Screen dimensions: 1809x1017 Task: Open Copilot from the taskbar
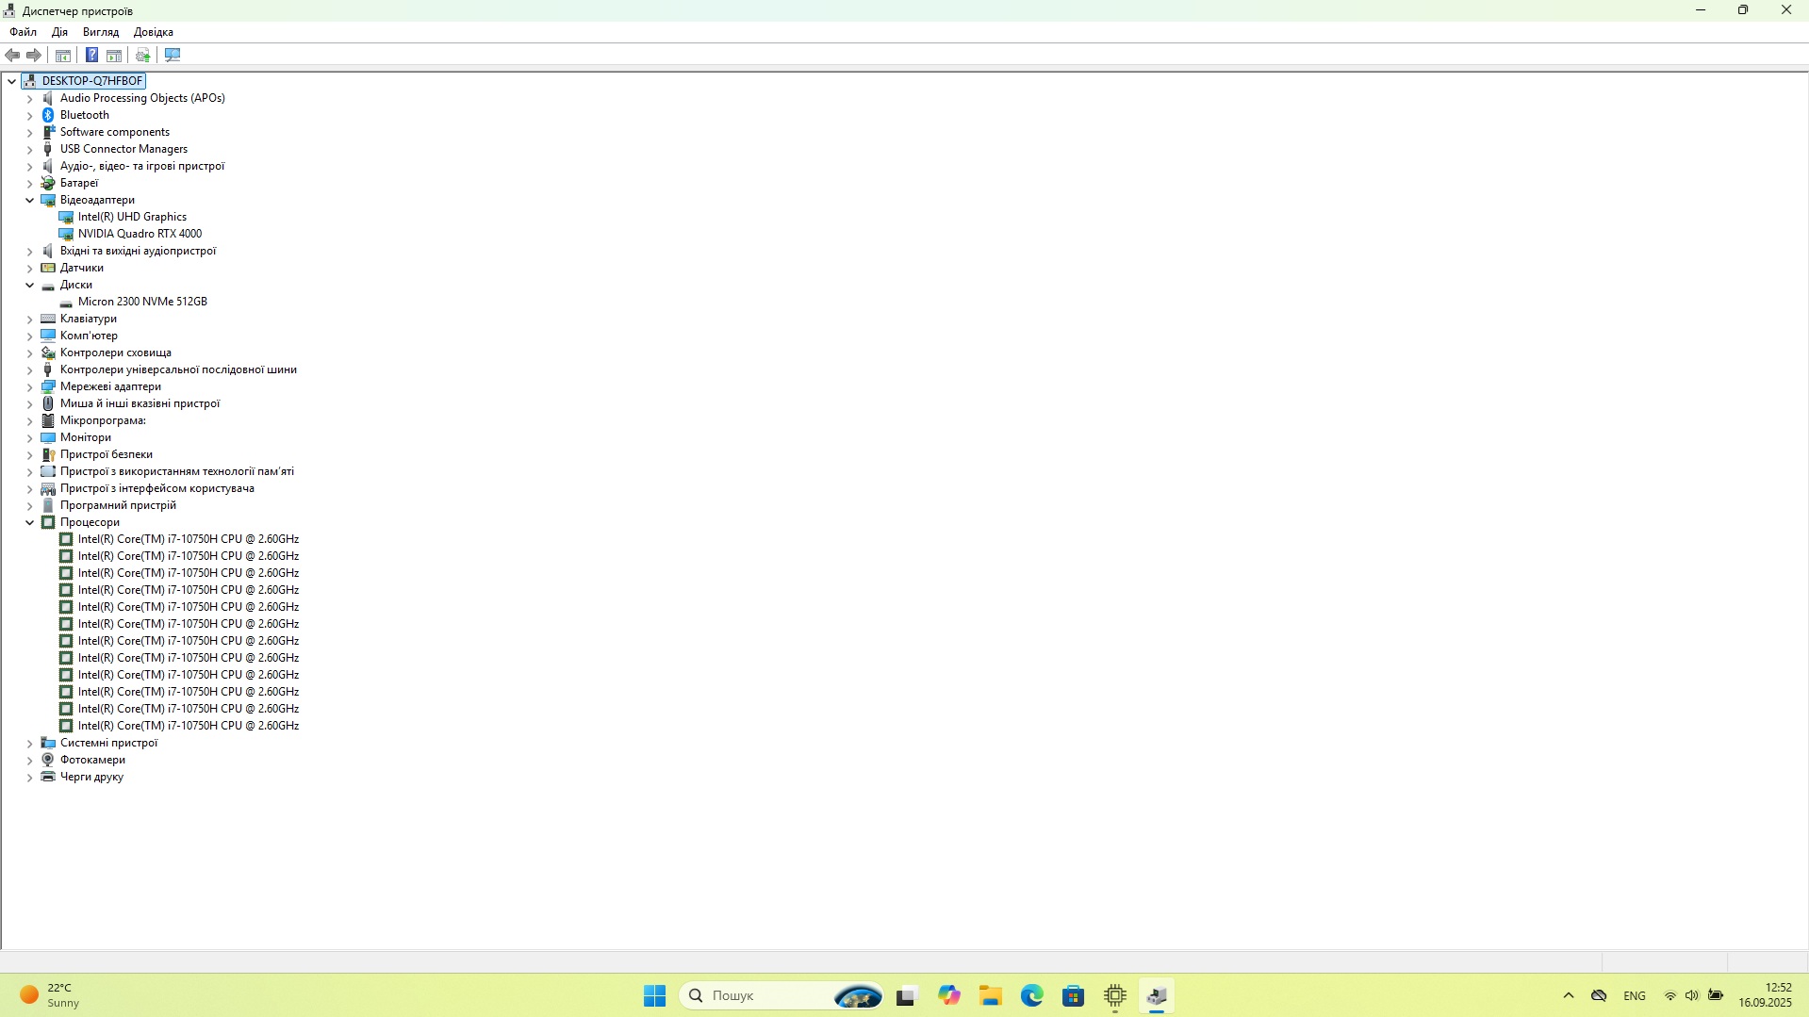click(x=948, y=995)
